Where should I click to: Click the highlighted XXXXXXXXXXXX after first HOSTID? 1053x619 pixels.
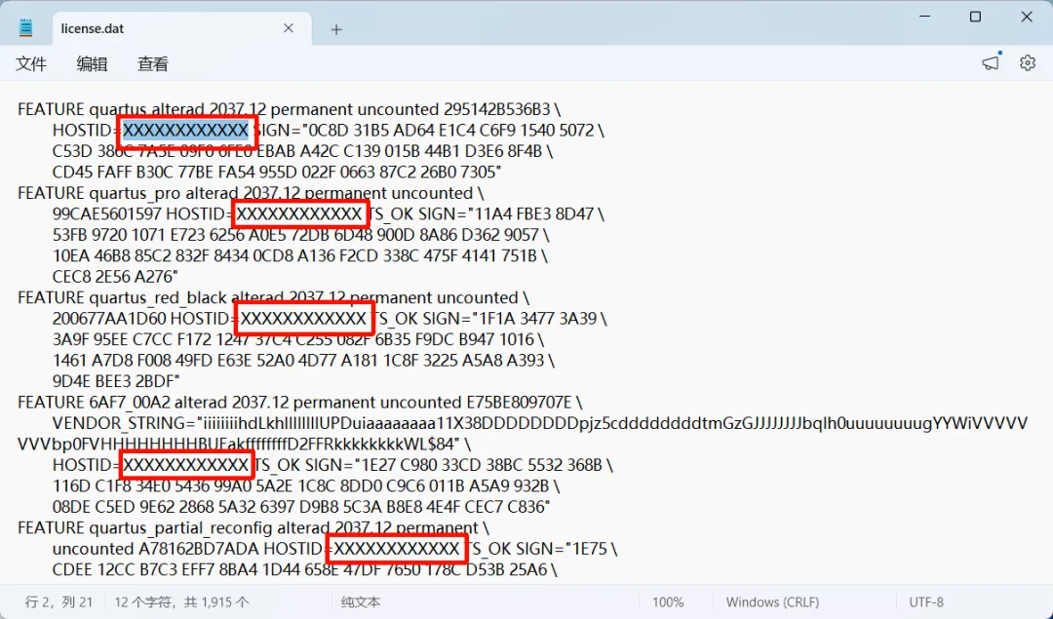tap(185, 131)
